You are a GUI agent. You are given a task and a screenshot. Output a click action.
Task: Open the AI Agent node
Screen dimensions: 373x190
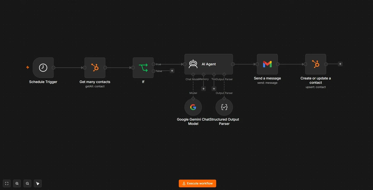pos(209,64)
